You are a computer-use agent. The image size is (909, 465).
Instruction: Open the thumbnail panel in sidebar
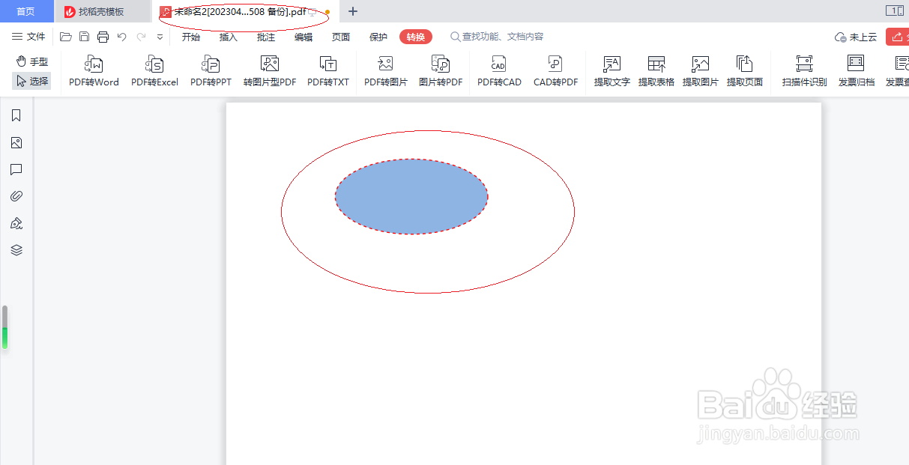click(16, 142)
